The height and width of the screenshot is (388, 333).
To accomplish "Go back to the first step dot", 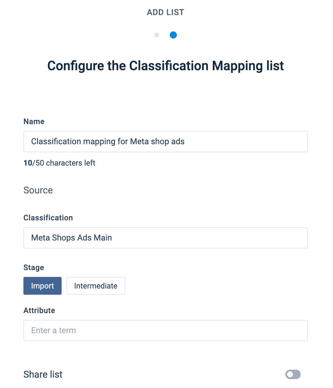I will pos(157,35).
